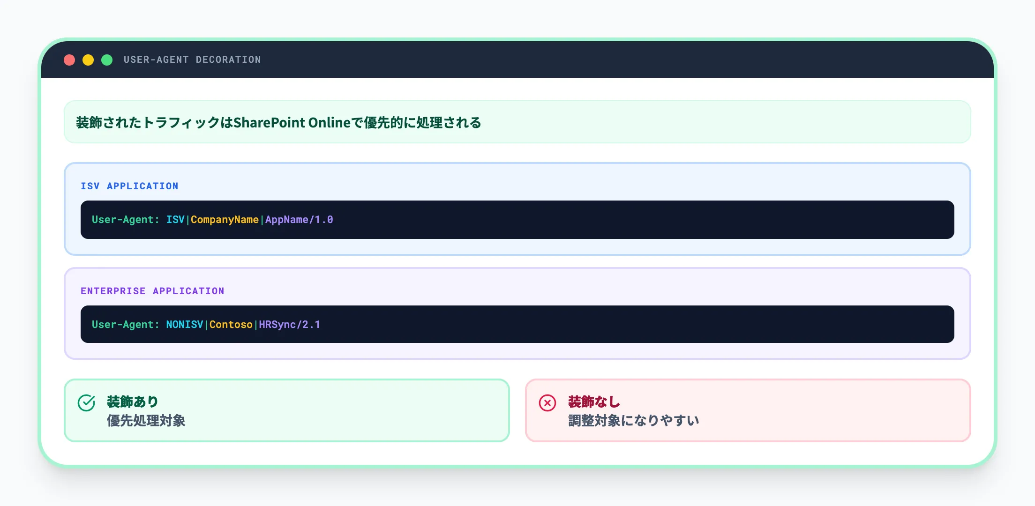The height and width of the screenshot is (506, 1035).
Task: Toggle the 装飾あり status card
Action: coord(286,410)
